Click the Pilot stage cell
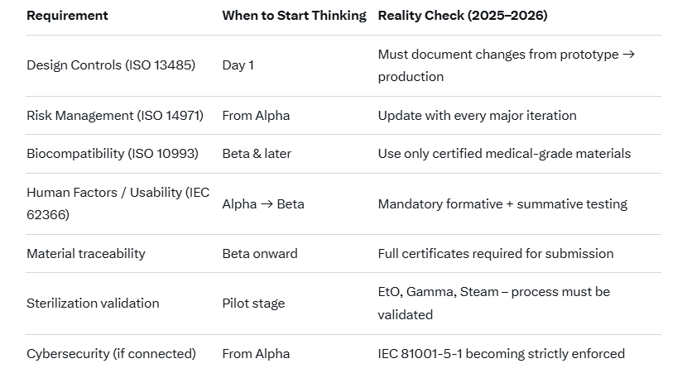This screenshot has width=687, height=373. click(253, 304)
